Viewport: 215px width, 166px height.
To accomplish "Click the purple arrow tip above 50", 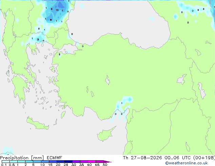I will pyautogui.click(x=107, y=162).
